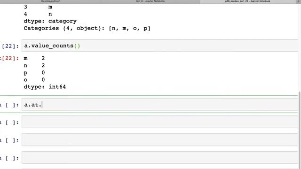The height and width of the screenshot is (169, 301).
Task: Switch to the Desktop/python/ browser tab
Action: tap(50, 1)
